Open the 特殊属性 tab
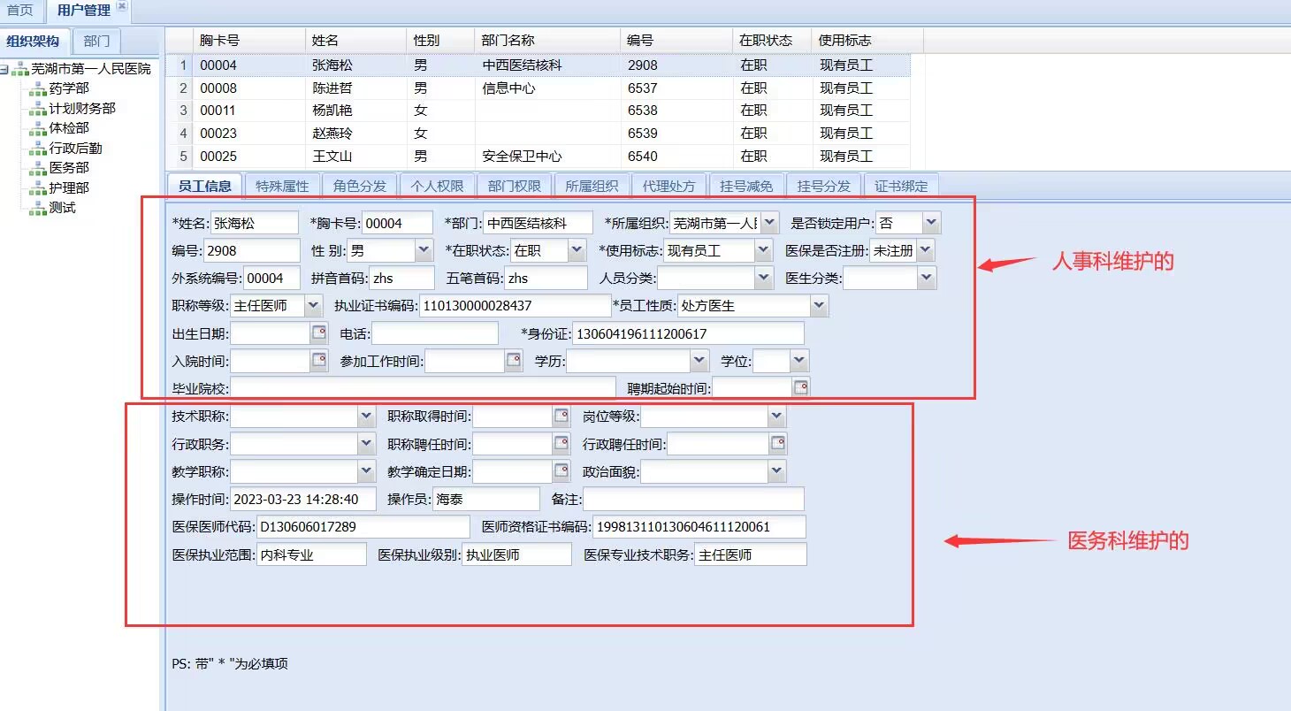Image resolution: width=1291 pixels, height=711 pixels. (x=282, y=186)
